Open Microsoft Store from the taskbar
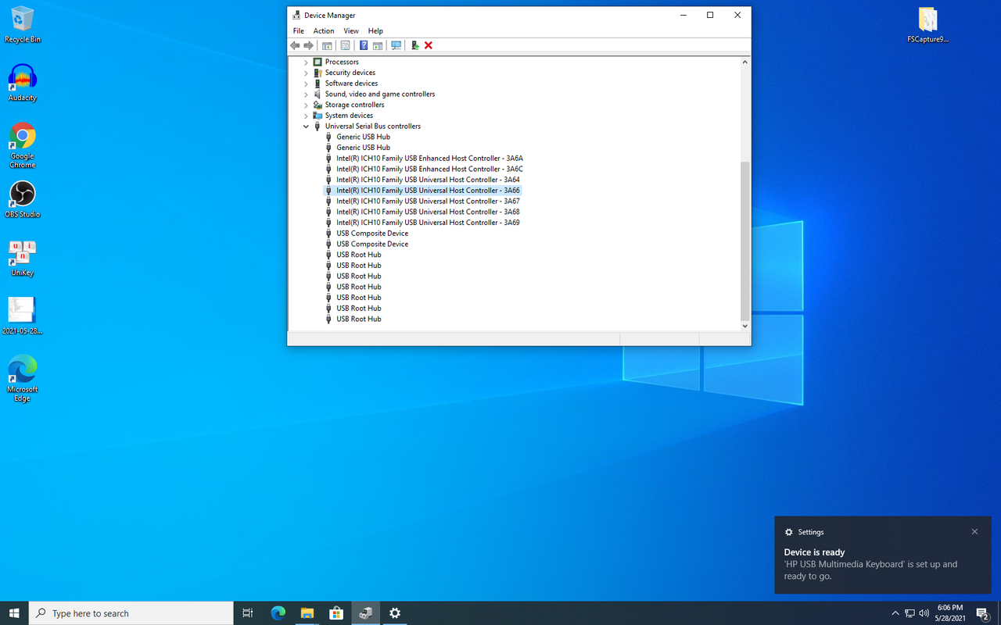This screenshot has width=1001, height=625. pos(336,613)
